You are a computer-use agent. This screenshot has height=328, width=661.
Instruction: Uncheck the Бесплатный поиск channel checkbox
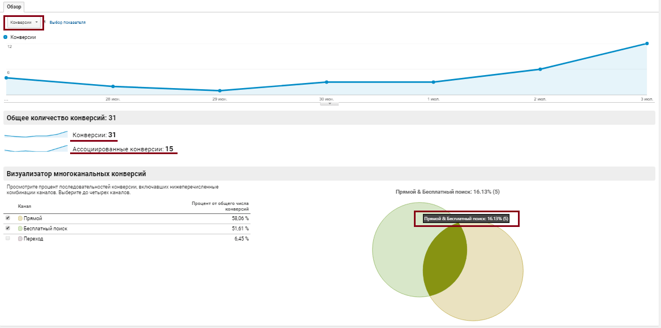point(7,228)
